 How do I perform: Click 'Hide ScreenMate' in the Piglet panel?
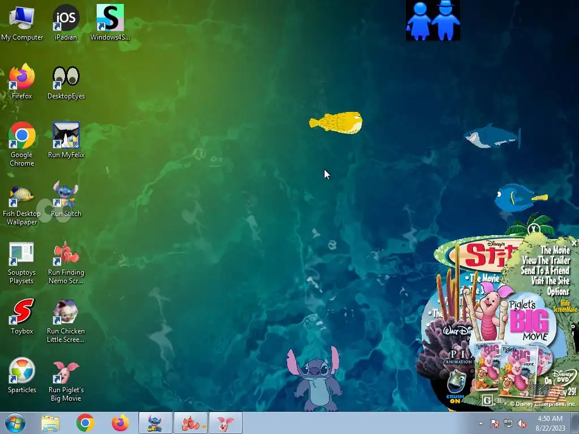click(x=565, y=306)
